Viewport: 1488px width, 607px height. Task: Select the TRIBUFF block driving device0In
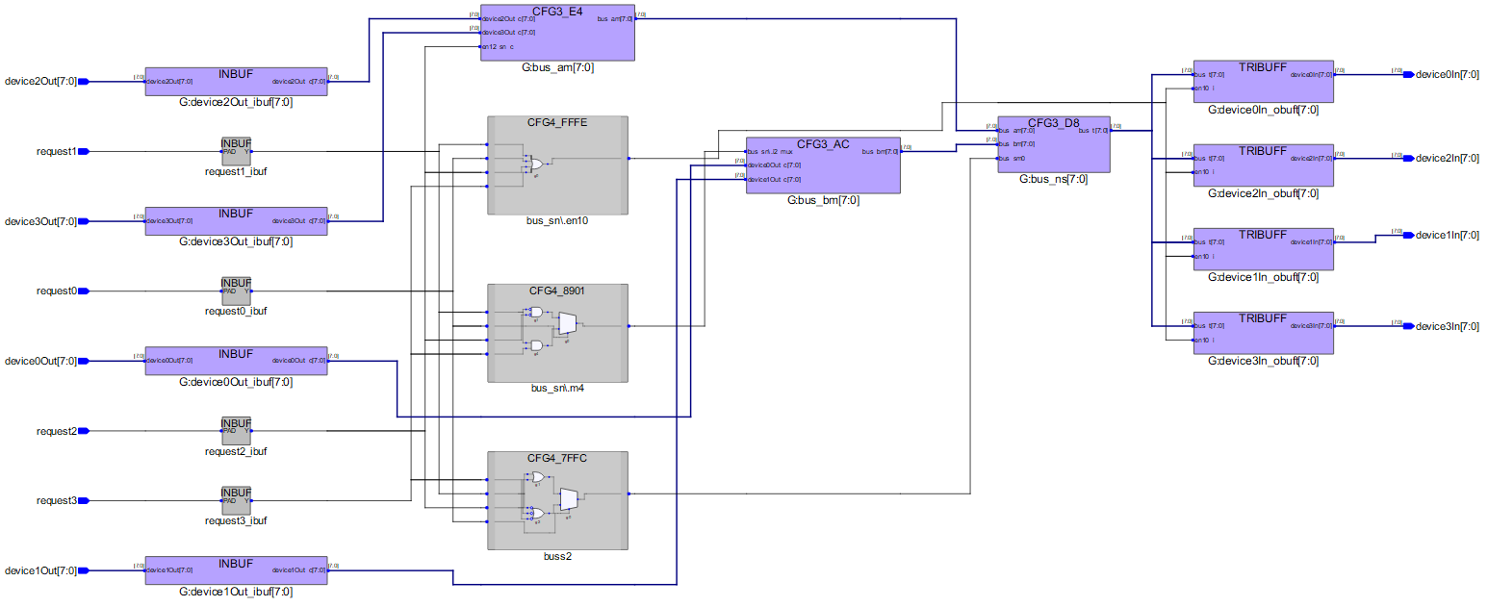pos(1263,81)
